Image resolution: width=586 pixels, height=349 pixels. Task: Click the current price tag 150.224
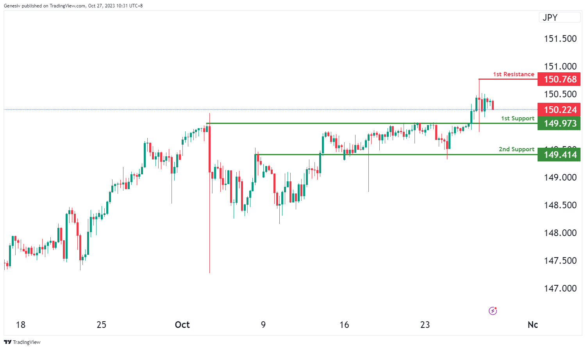click(559, 110)
